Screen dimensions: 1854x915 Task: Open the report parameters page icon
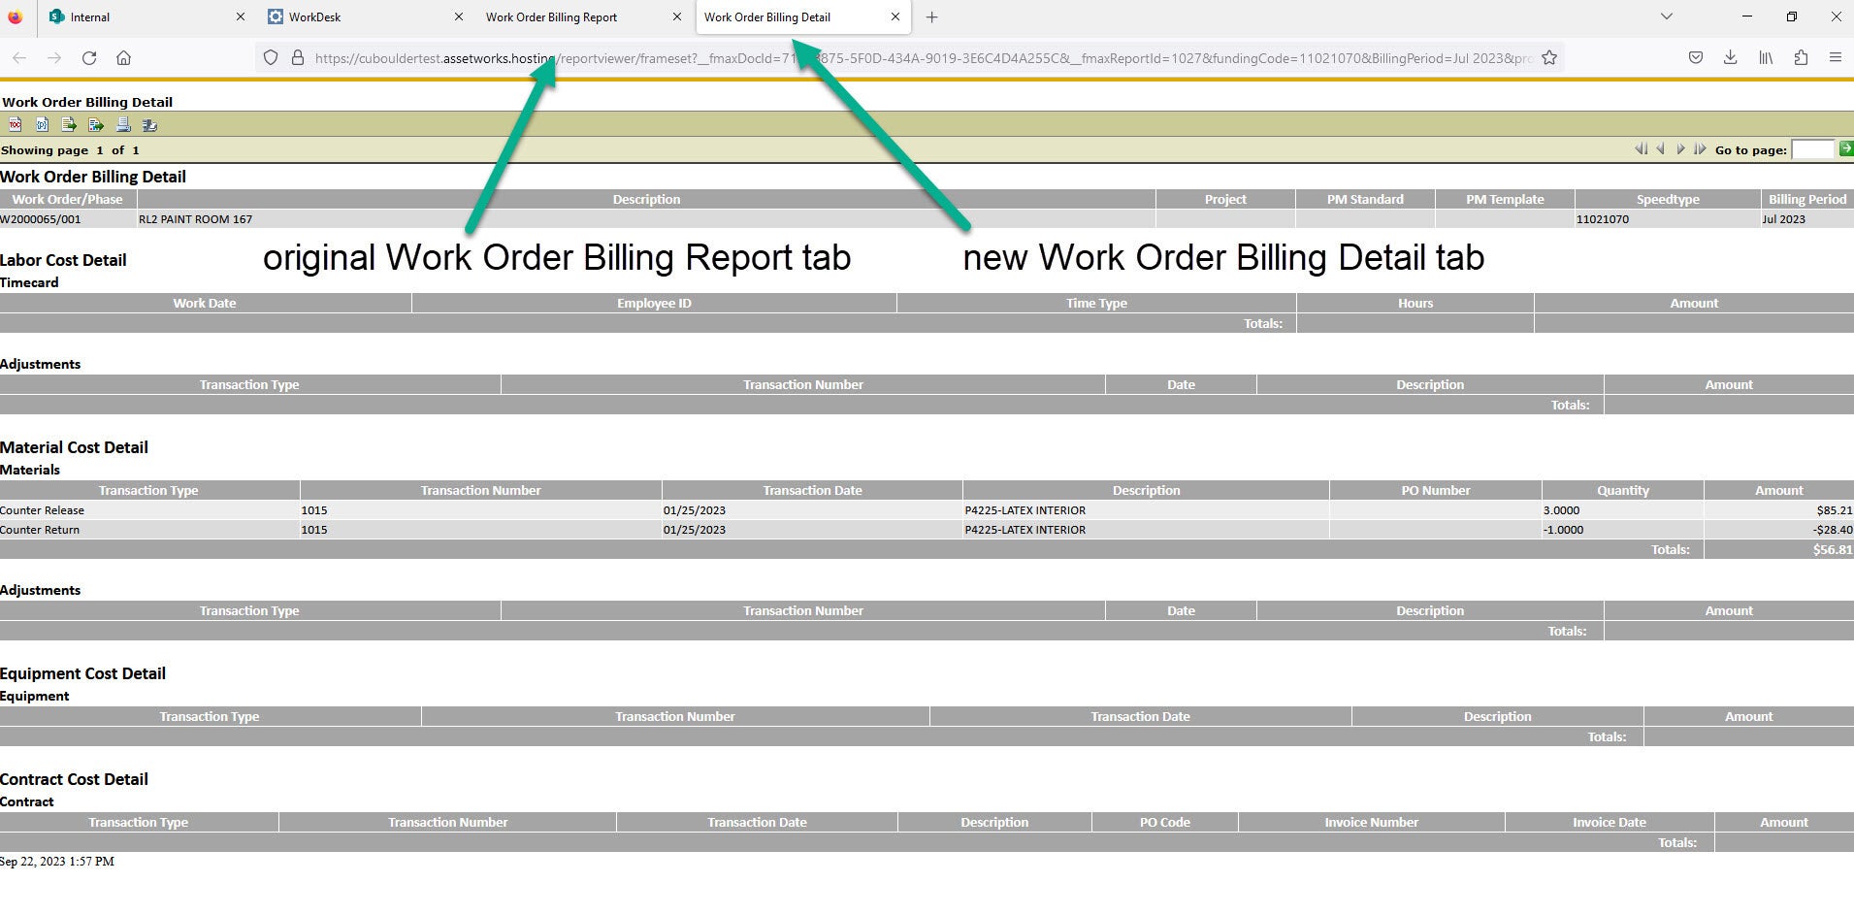(42, 124)
